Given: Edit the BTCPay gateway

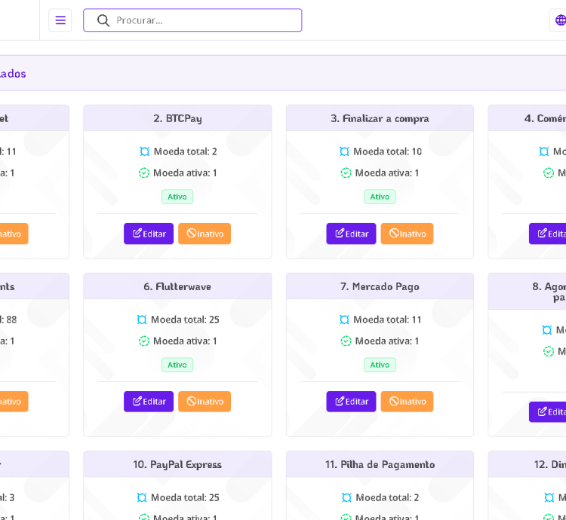Looking at the screenshot, I should point(149,234).
